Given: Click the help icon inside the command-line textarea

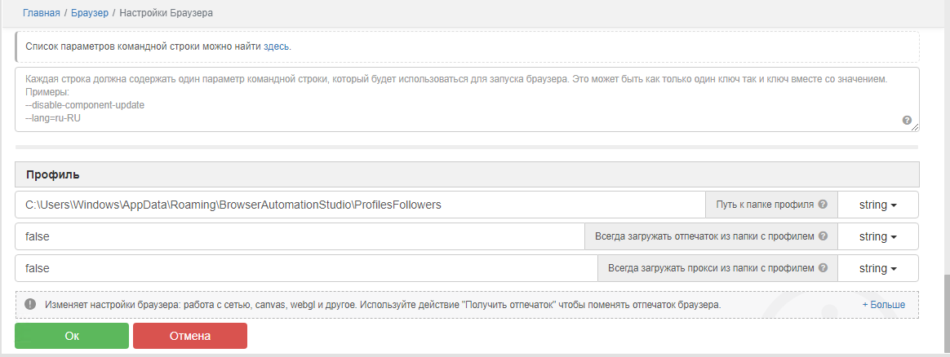Looking at the screenshot, I should (x=907, y=120).
